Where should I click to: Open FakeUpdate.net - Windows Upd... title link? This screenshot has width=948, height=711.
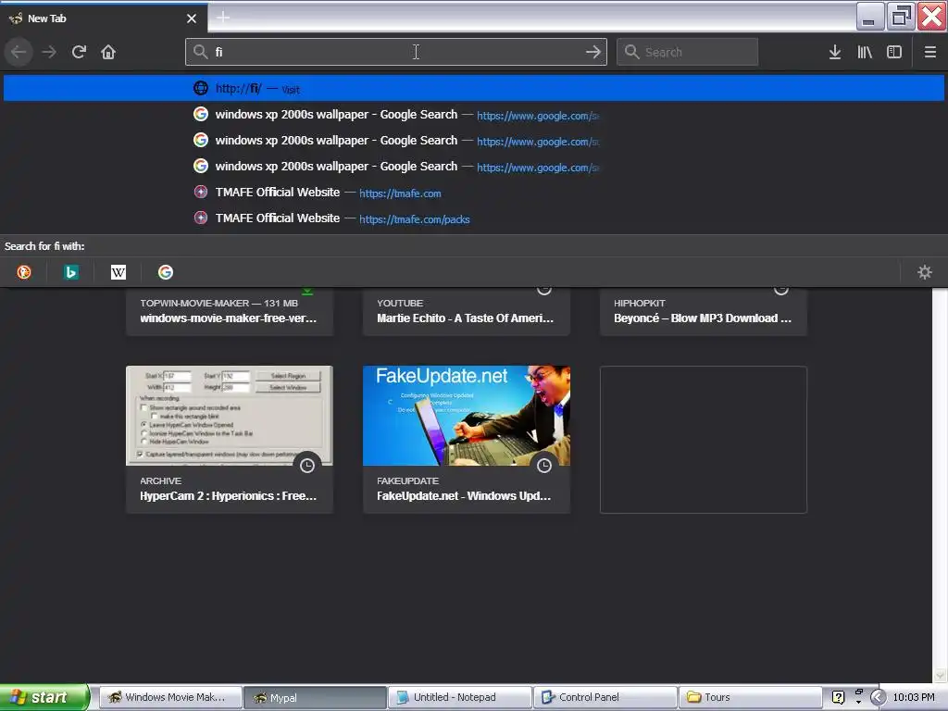[464, 496]
